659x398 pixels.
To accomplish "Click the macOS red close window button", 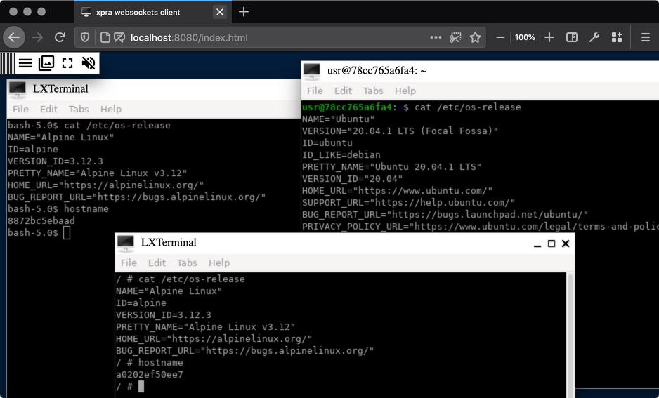I will (13, 12).
